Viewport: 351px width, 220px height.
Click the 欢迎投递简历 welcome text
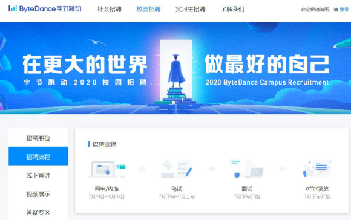click(x=315, y=10)
